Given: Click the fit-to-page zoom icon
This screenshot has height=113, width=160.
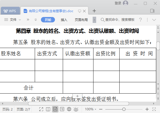Looking at the screenshot, I should [154, 109].
